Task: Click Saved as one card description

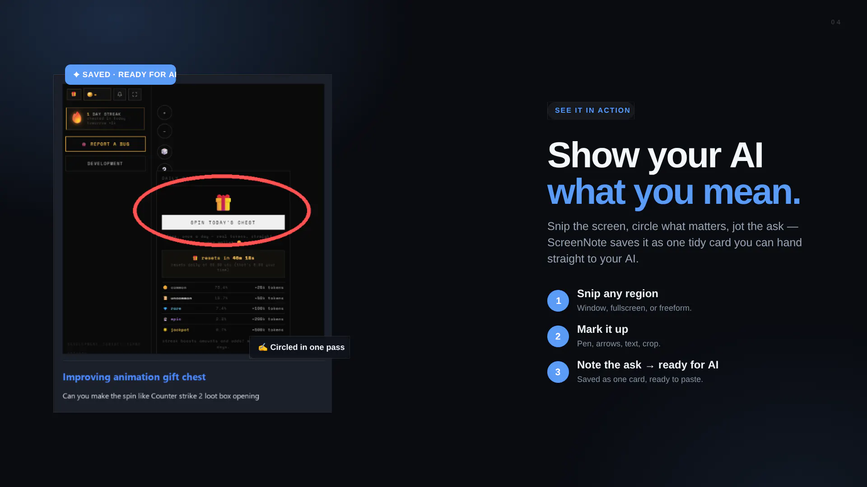Action: click(x=640, y=379)
